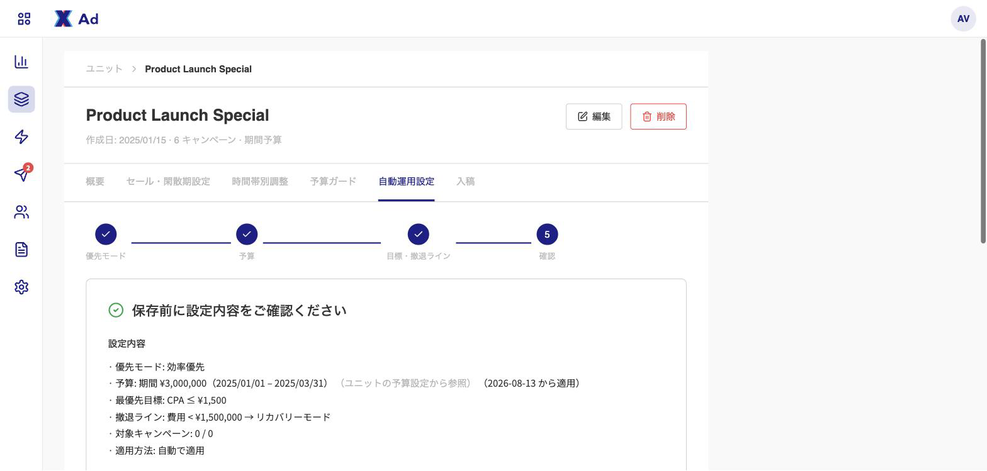Click Product Launch Special breadcrumb text

pyautogui.click(x=198, y=69)
